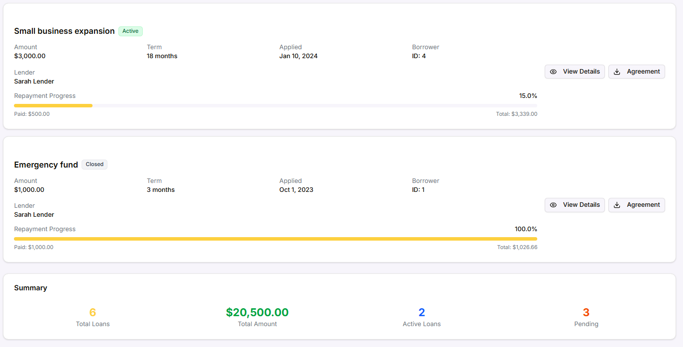The image size is (683, 347).
Task: Click the 15.0% repayment percentage
Action: (x=528, y=96)
